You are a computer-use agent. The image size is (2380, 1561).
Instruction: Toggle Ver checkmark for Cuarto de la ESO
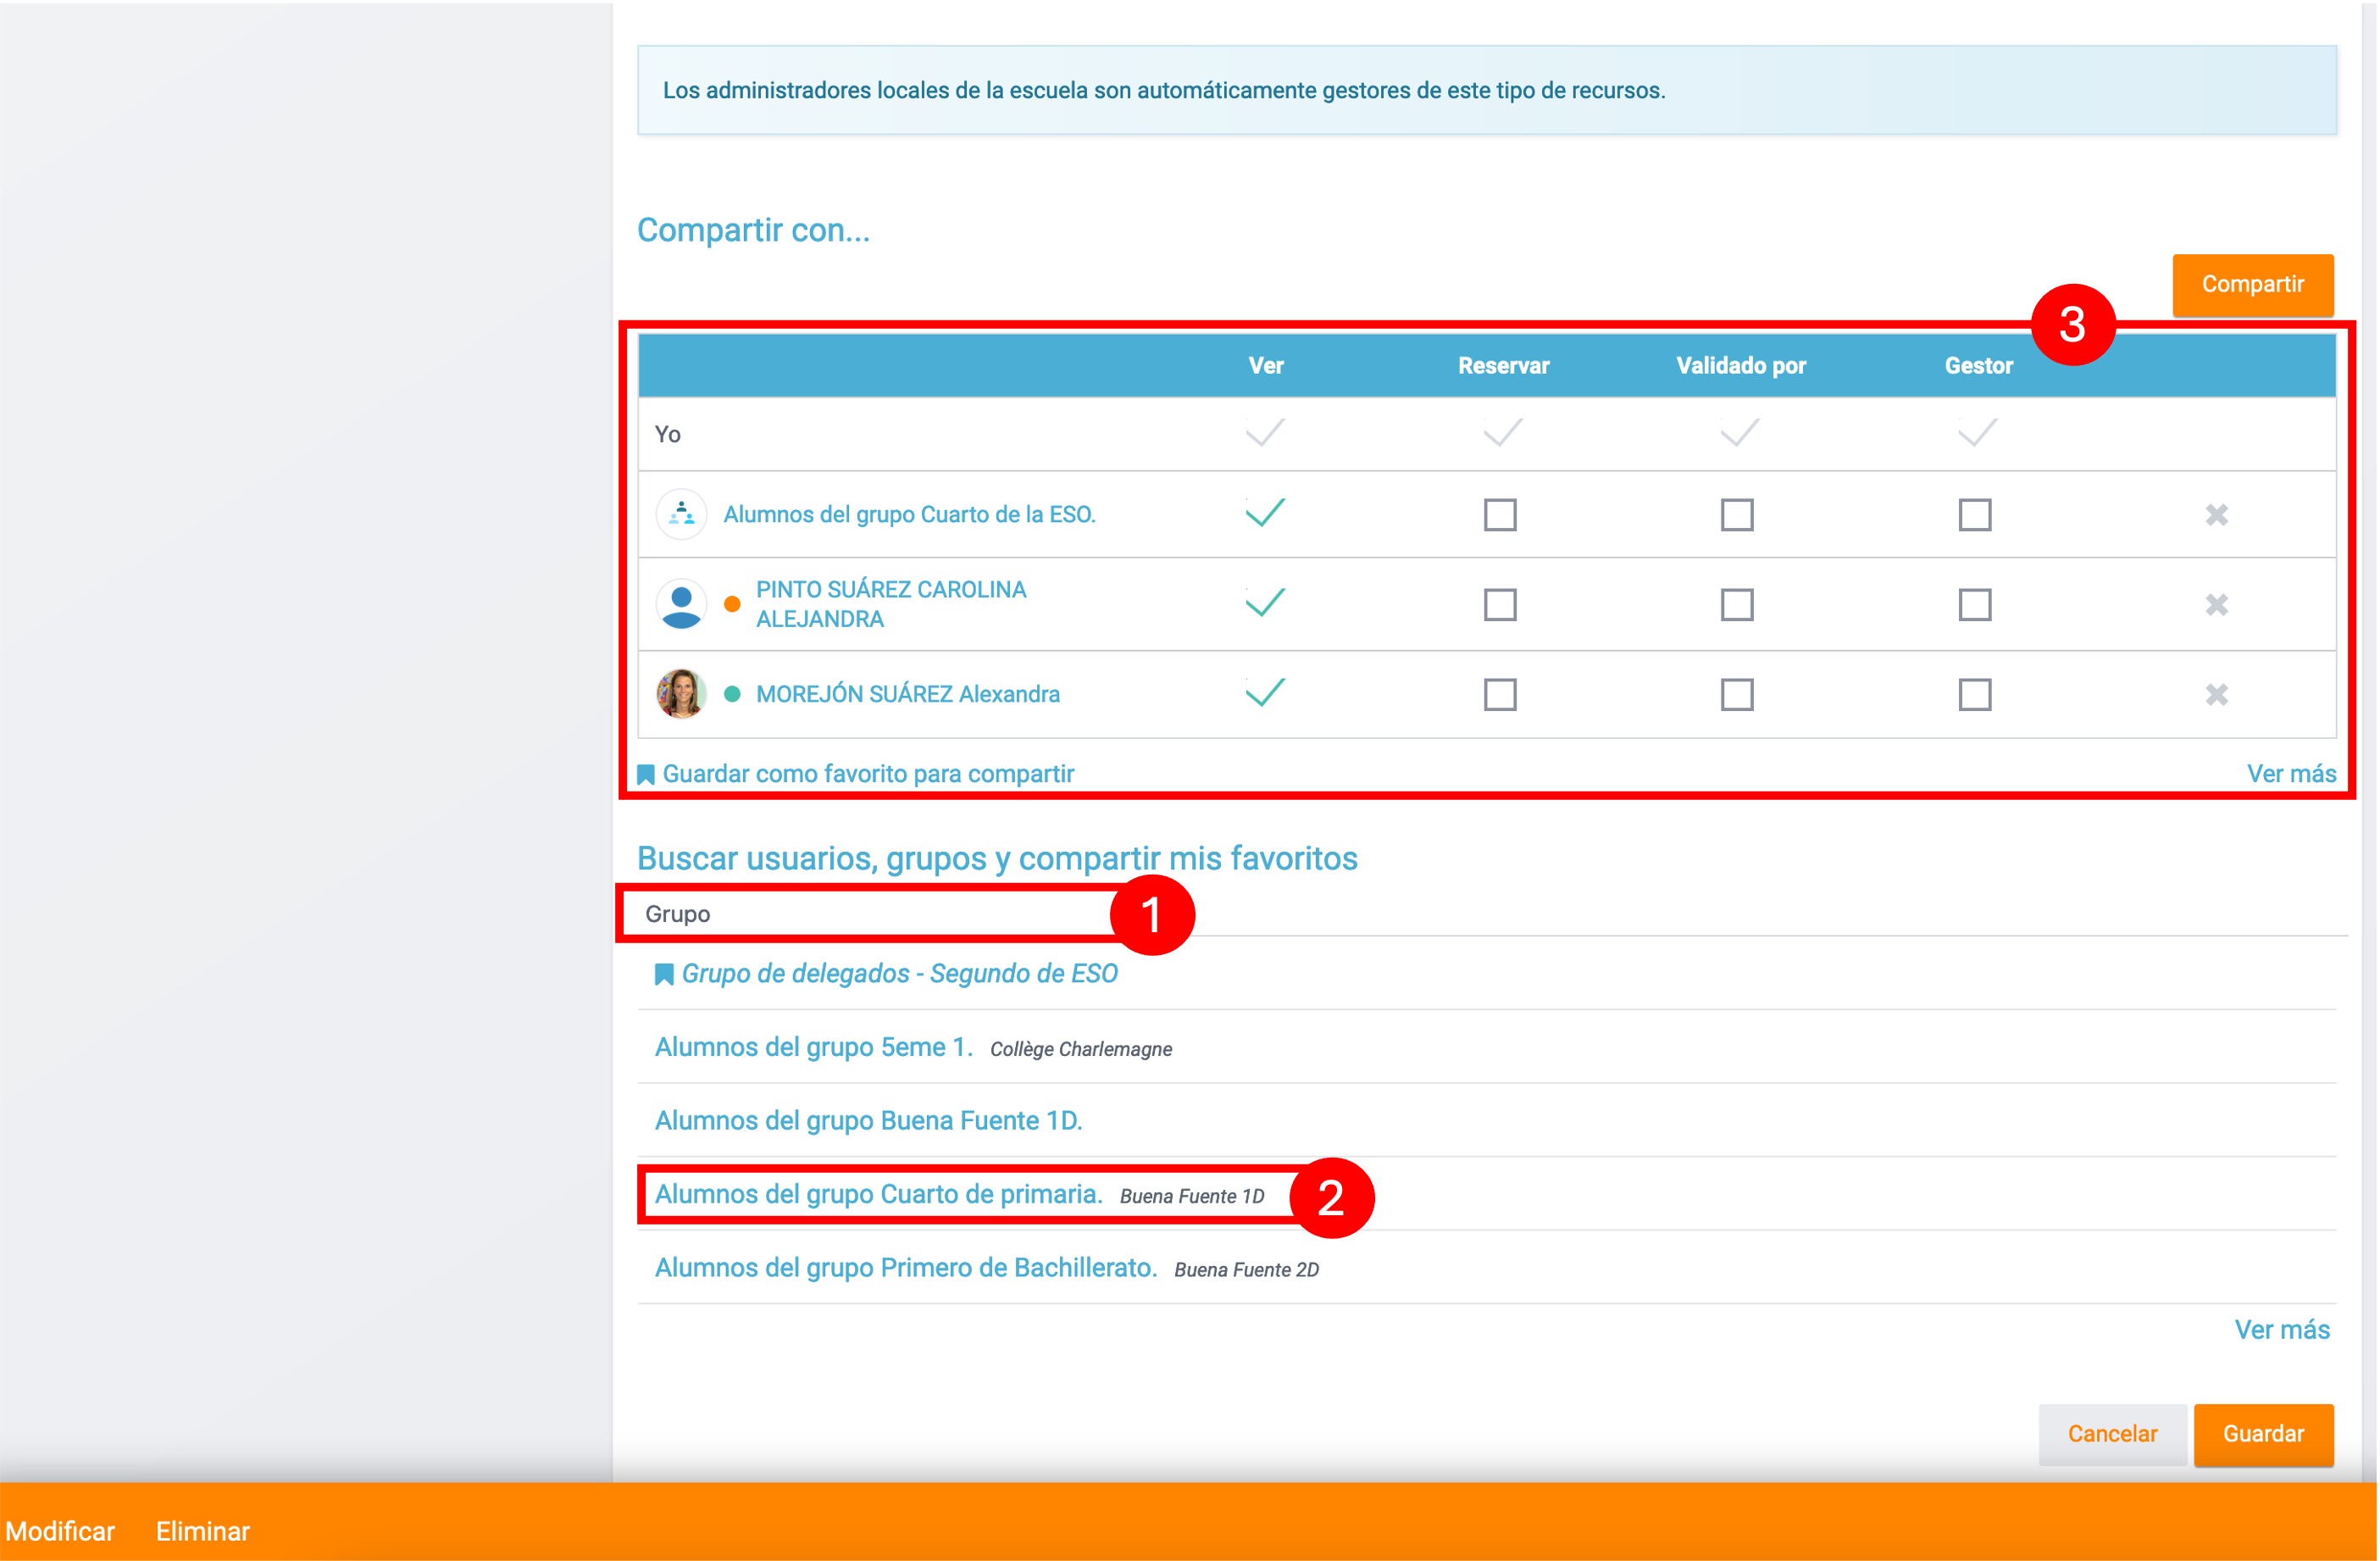(x=1265, y=514)
